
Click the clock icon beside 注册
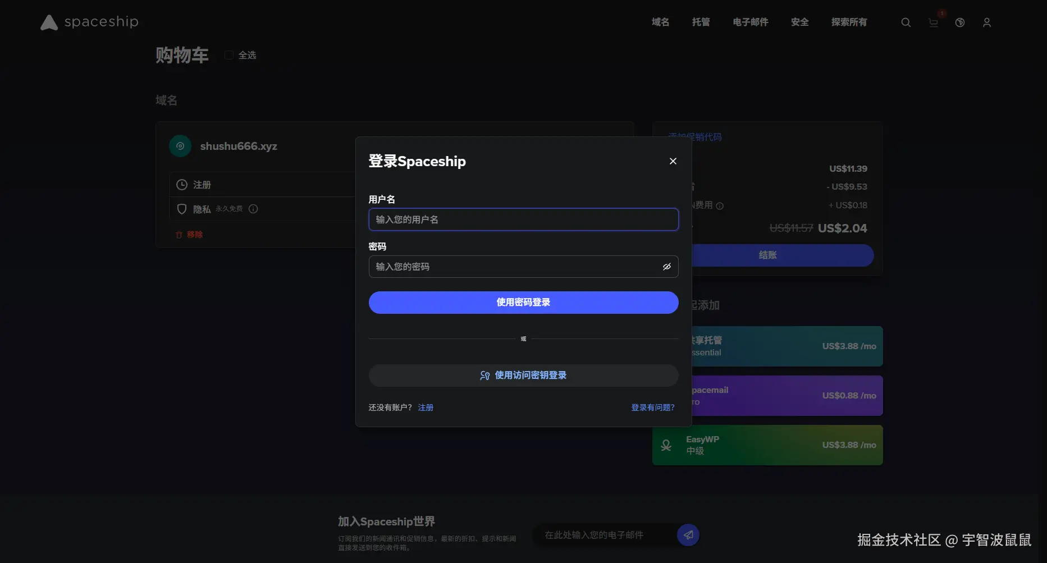[182, 185]
